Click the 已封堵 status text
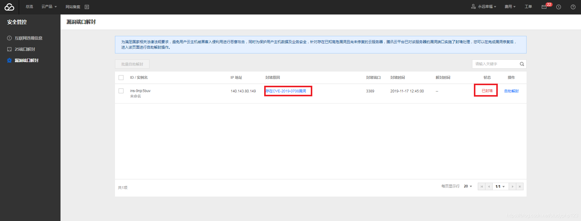Viewport: 581px width, 221px height. [487, 91]
